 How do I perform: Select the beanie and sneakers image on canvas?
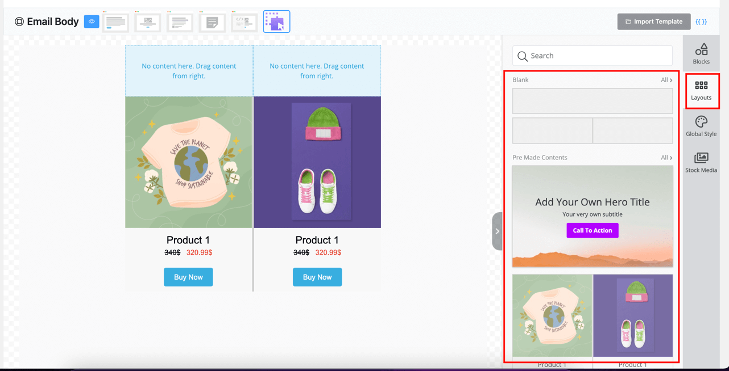pos(317,162)
